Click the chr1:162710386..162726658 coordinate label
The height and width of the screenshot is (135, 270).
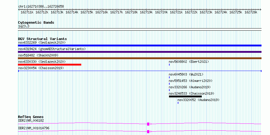(x=41, y=7)
